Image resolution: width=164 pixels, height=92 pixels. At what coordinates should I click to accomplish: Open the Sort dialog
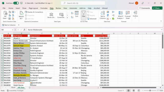77,14
